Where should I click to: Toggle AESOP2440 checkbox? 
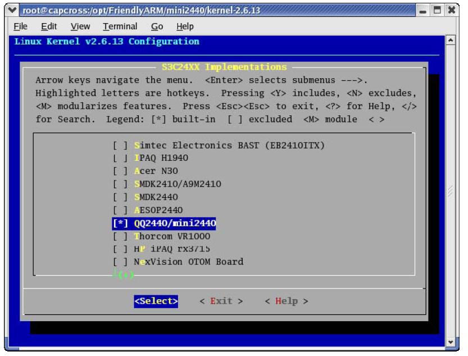120,210
